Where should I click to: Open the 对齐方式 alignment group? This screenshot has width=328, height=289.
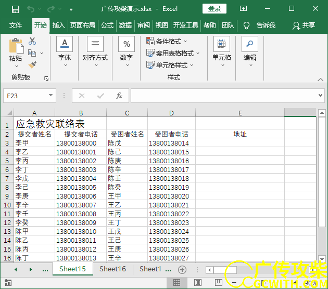(95, 51)
